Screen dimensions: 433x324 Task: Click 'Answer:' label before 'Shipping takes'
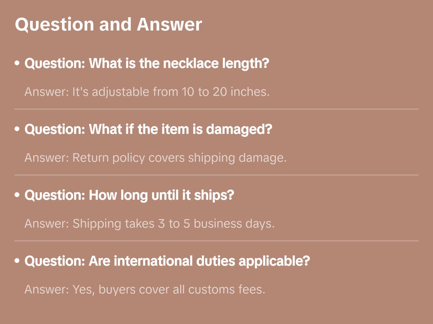pyautogui.click(x=47, y=224)
